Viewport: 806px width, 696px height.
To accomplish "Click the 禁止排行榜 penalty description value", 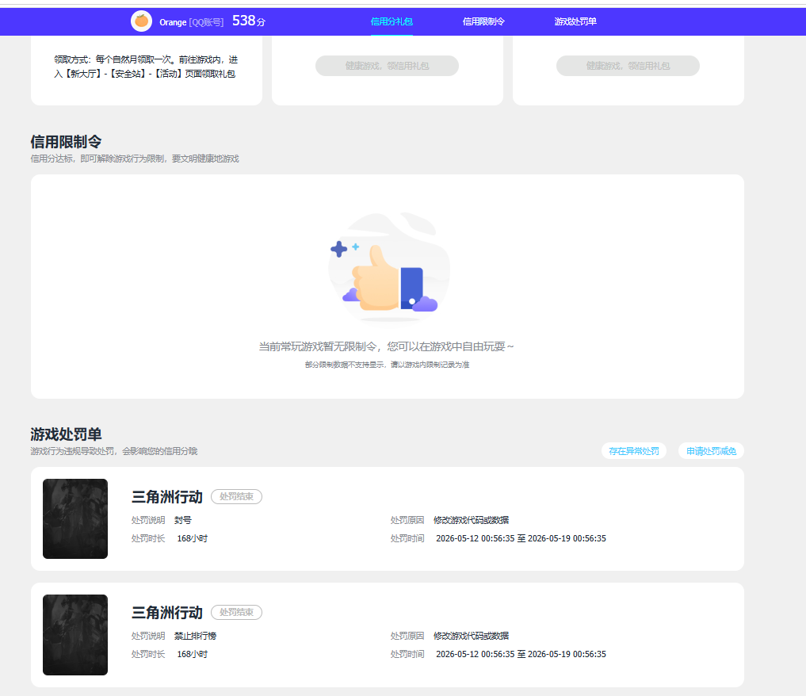I will click(x=195, y=636).
